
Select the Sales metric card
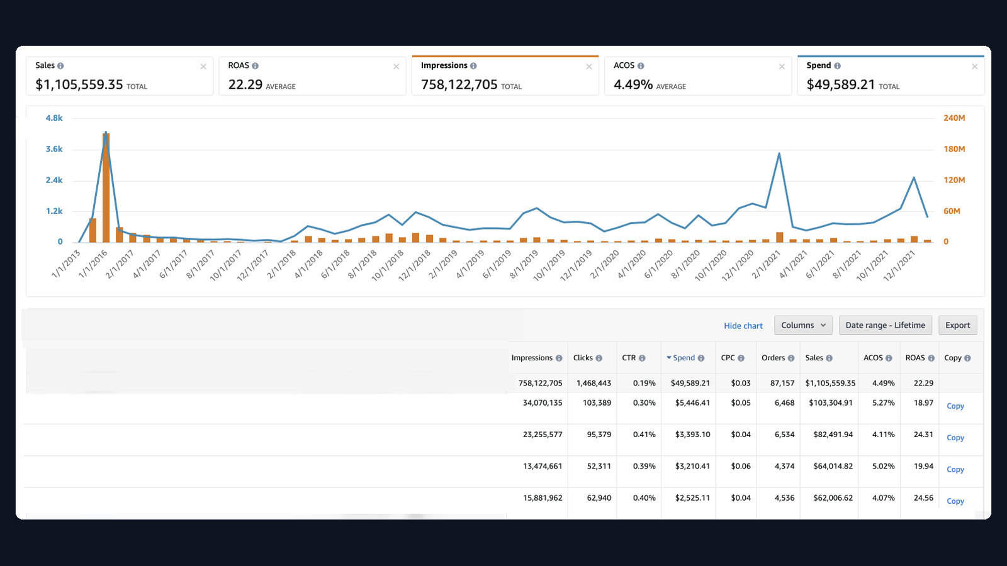pyautogui.click(x=120, y=75)
